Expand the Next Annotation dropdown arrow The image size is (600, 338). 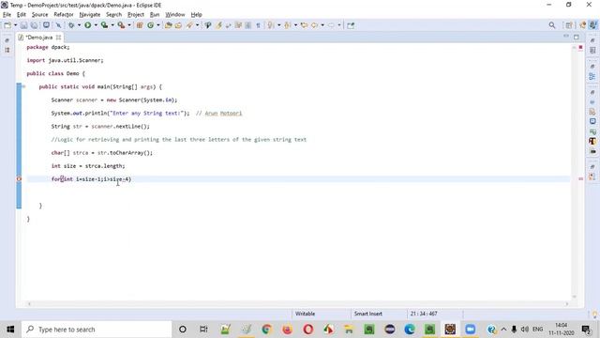click(x=279, y=25)
